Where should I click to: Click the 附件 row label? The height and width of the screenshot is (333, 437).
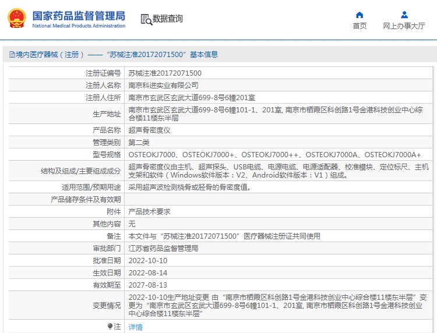114,212
